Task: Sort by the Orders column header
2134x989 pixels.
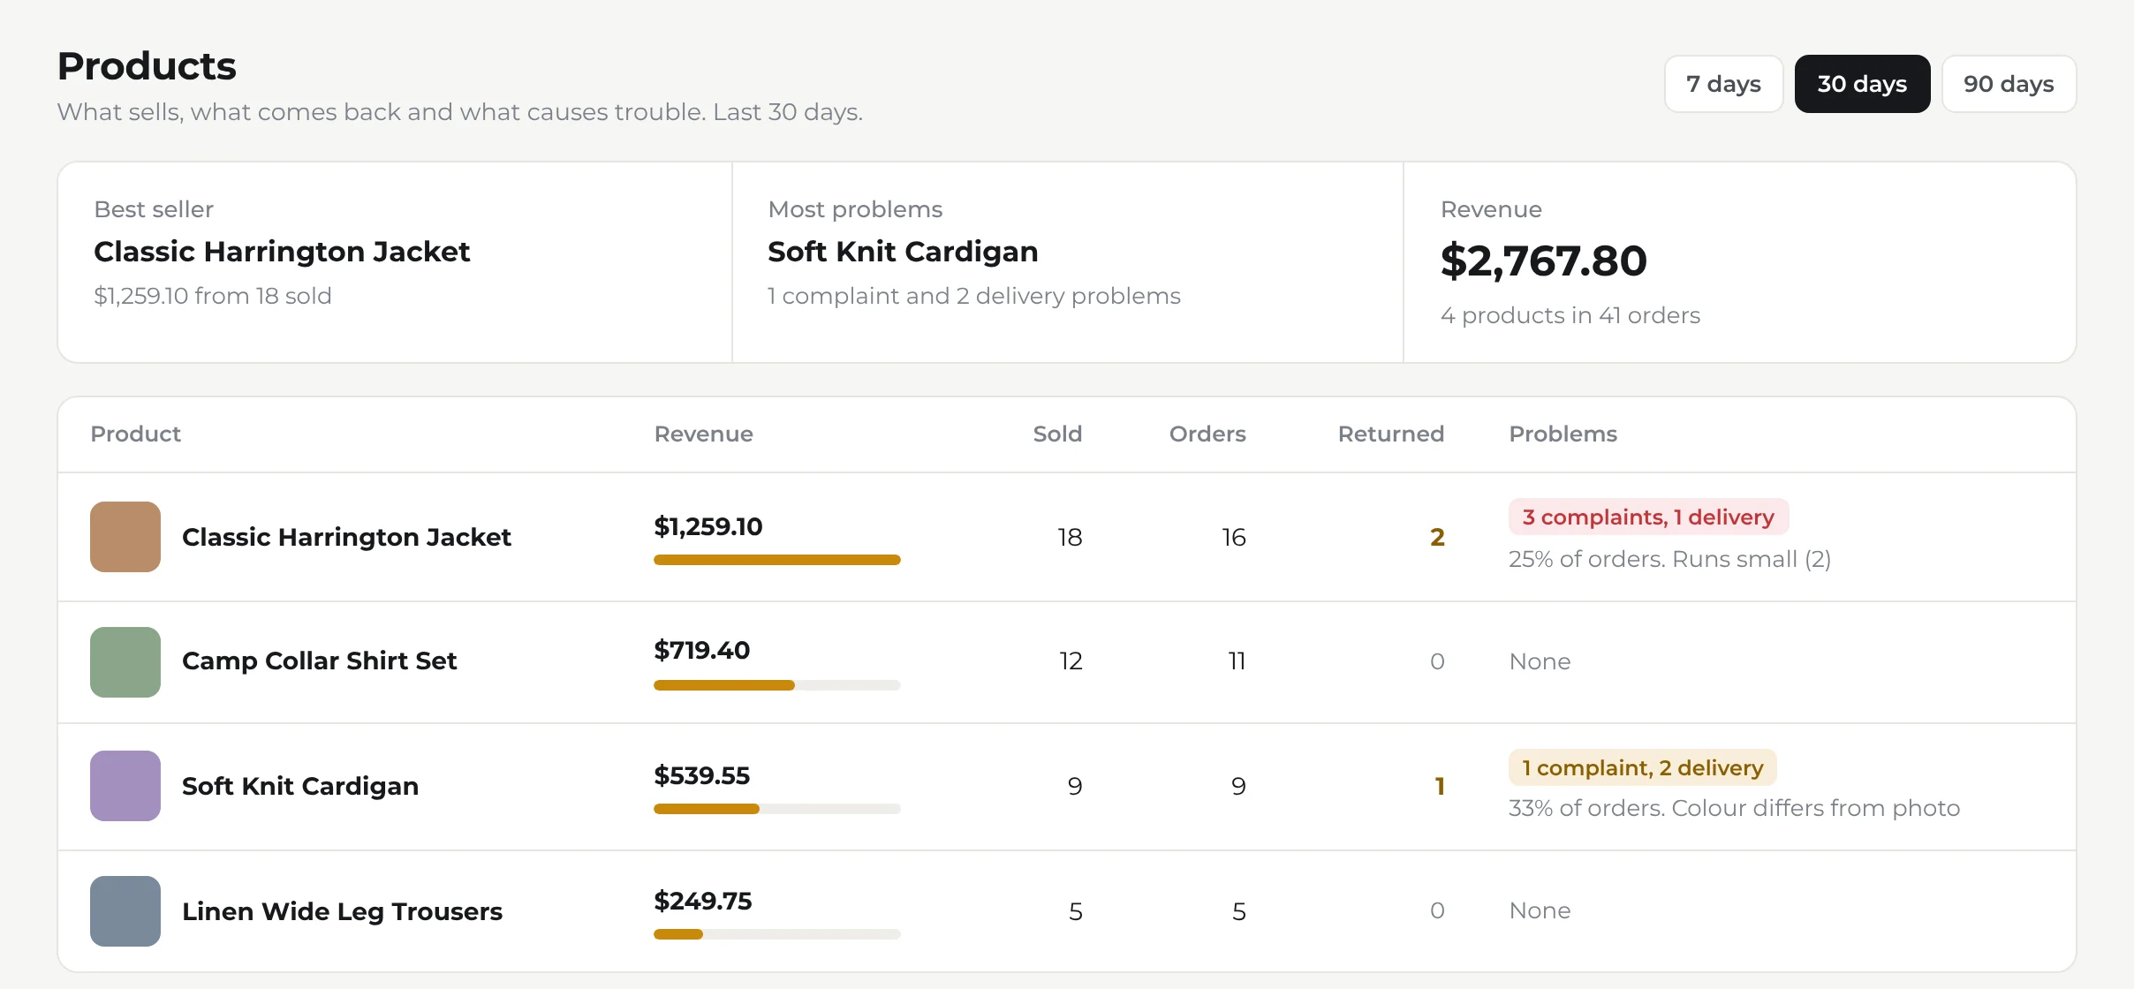Action: tap(1207, 434)
